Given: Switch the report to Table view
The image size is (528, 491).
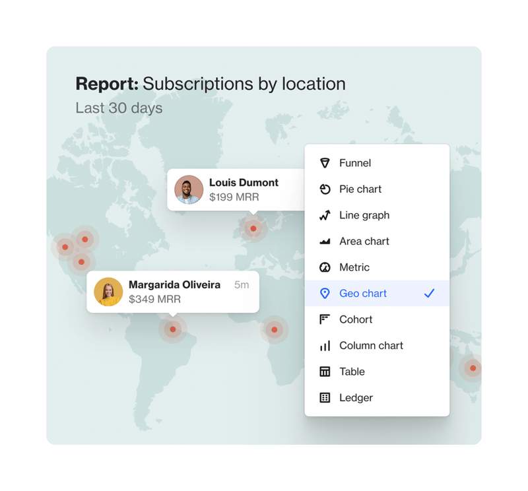Looking at the screenshot, I should (351, 372).
